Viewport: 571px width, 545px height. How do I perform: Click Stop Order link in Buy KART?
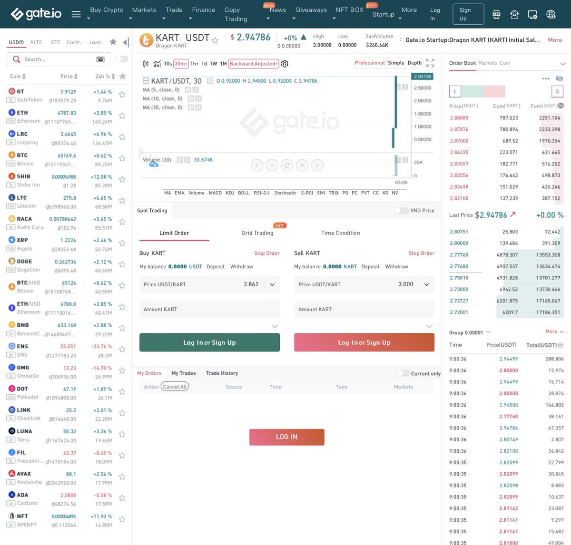[267, 253]
